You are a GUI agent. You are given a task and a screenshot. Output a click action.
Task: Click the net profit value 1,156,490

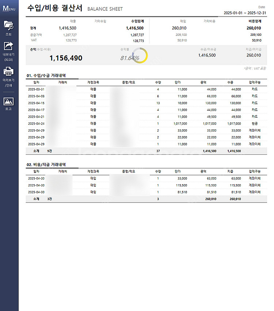[66, 58]
